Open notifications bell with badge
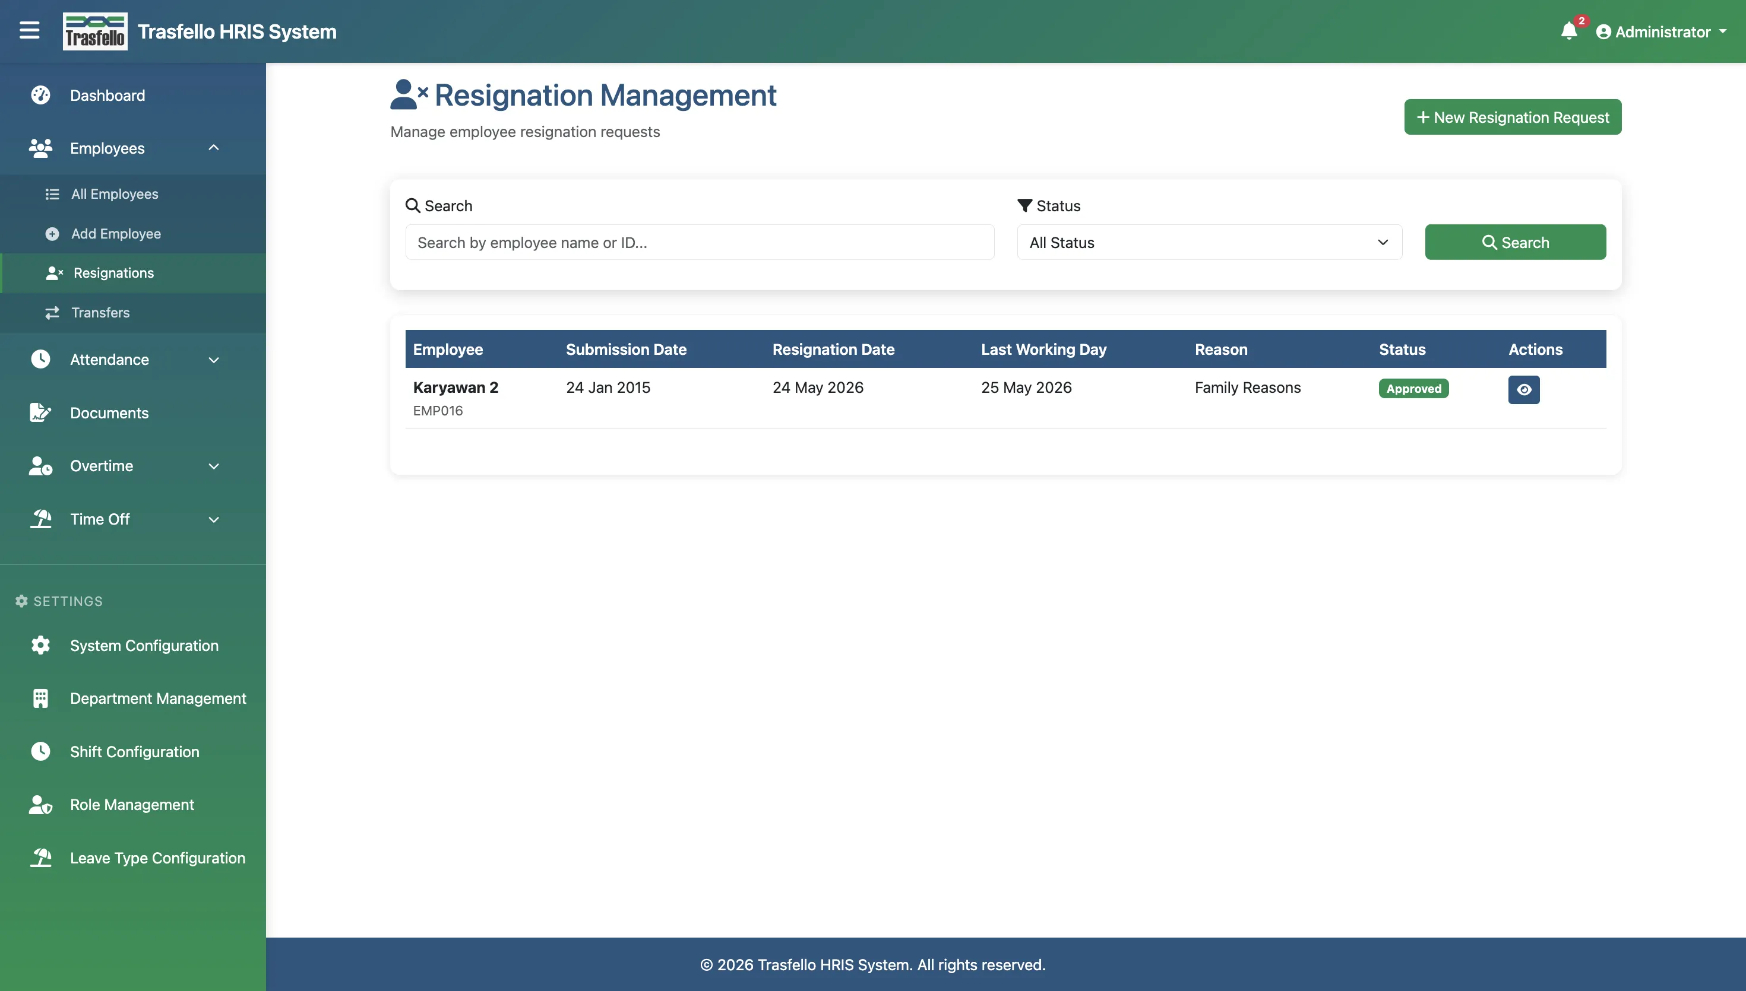 pos(1570,31)
